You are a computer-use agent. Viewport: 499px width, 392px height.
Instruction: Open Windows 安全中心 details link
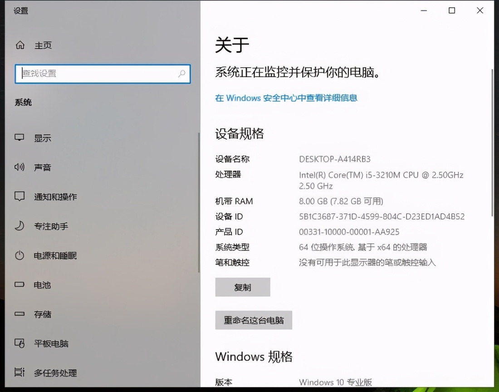286,98
